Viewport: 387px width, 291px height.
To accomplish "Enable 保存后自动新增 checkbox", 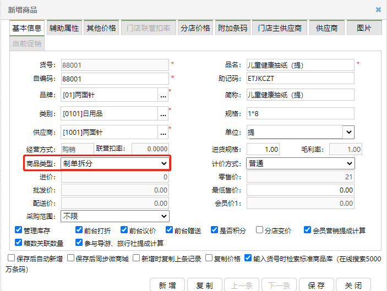I will point(11,258).
